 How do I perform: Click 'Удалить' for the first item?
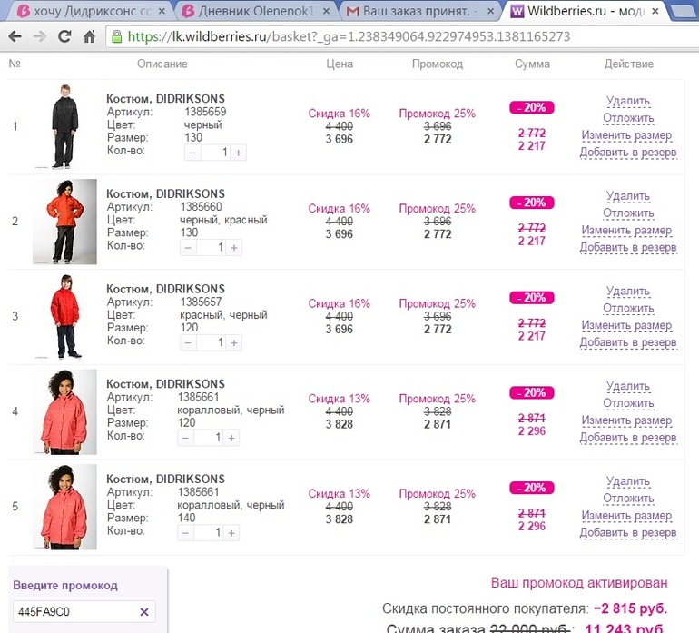(628, 101)
